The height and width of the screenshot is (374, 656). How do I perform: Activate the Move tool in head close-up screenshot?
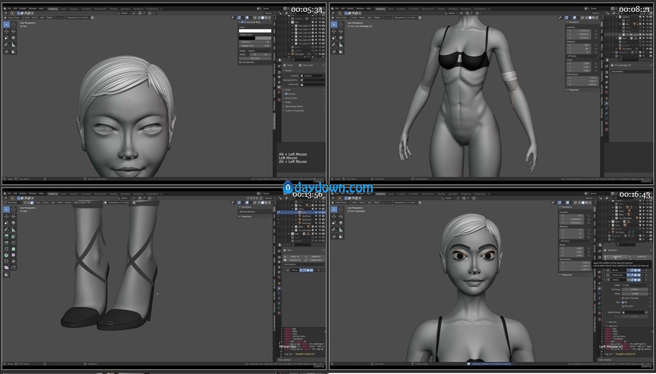[x=7, y=31]
